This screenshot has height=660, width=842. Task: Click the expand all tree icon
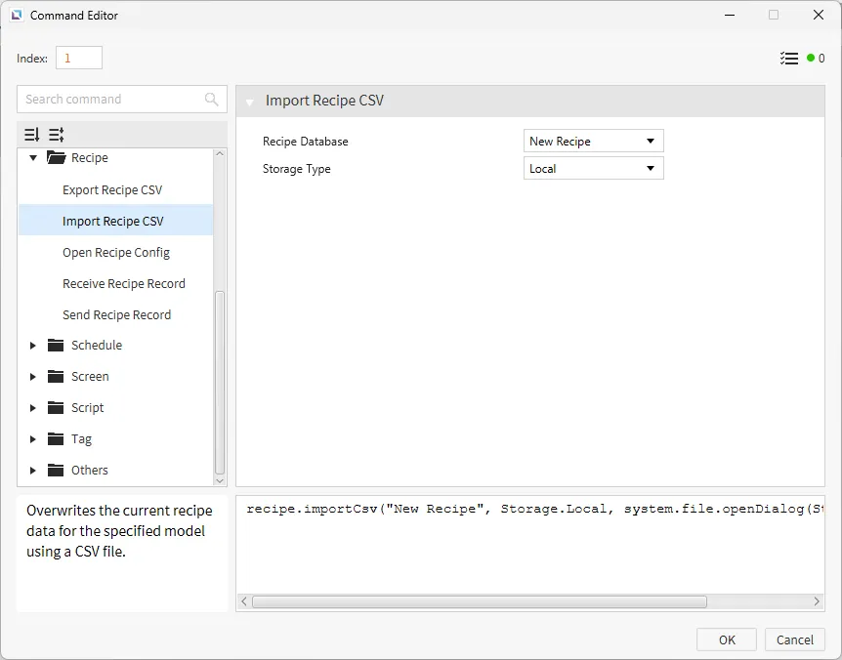pyautogui.click(x=32, y=135)
